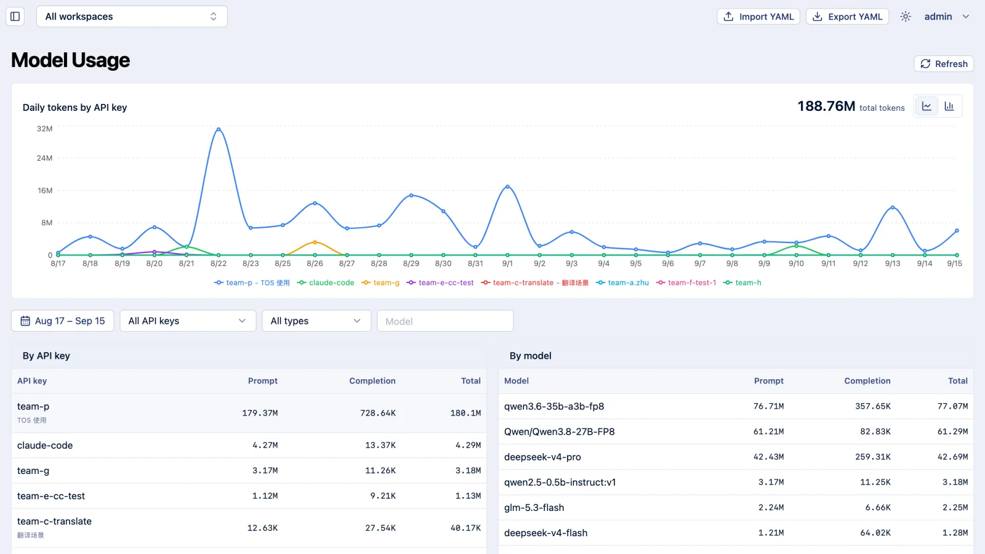Expand the All API keys filter
This screenshot has height=554, width=985.
(x=188, y=321)
